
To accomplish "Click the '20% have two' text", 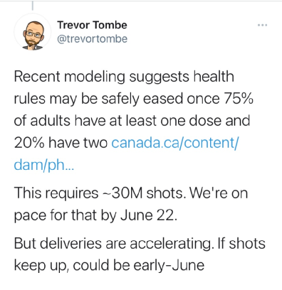I will coord(61,143).
